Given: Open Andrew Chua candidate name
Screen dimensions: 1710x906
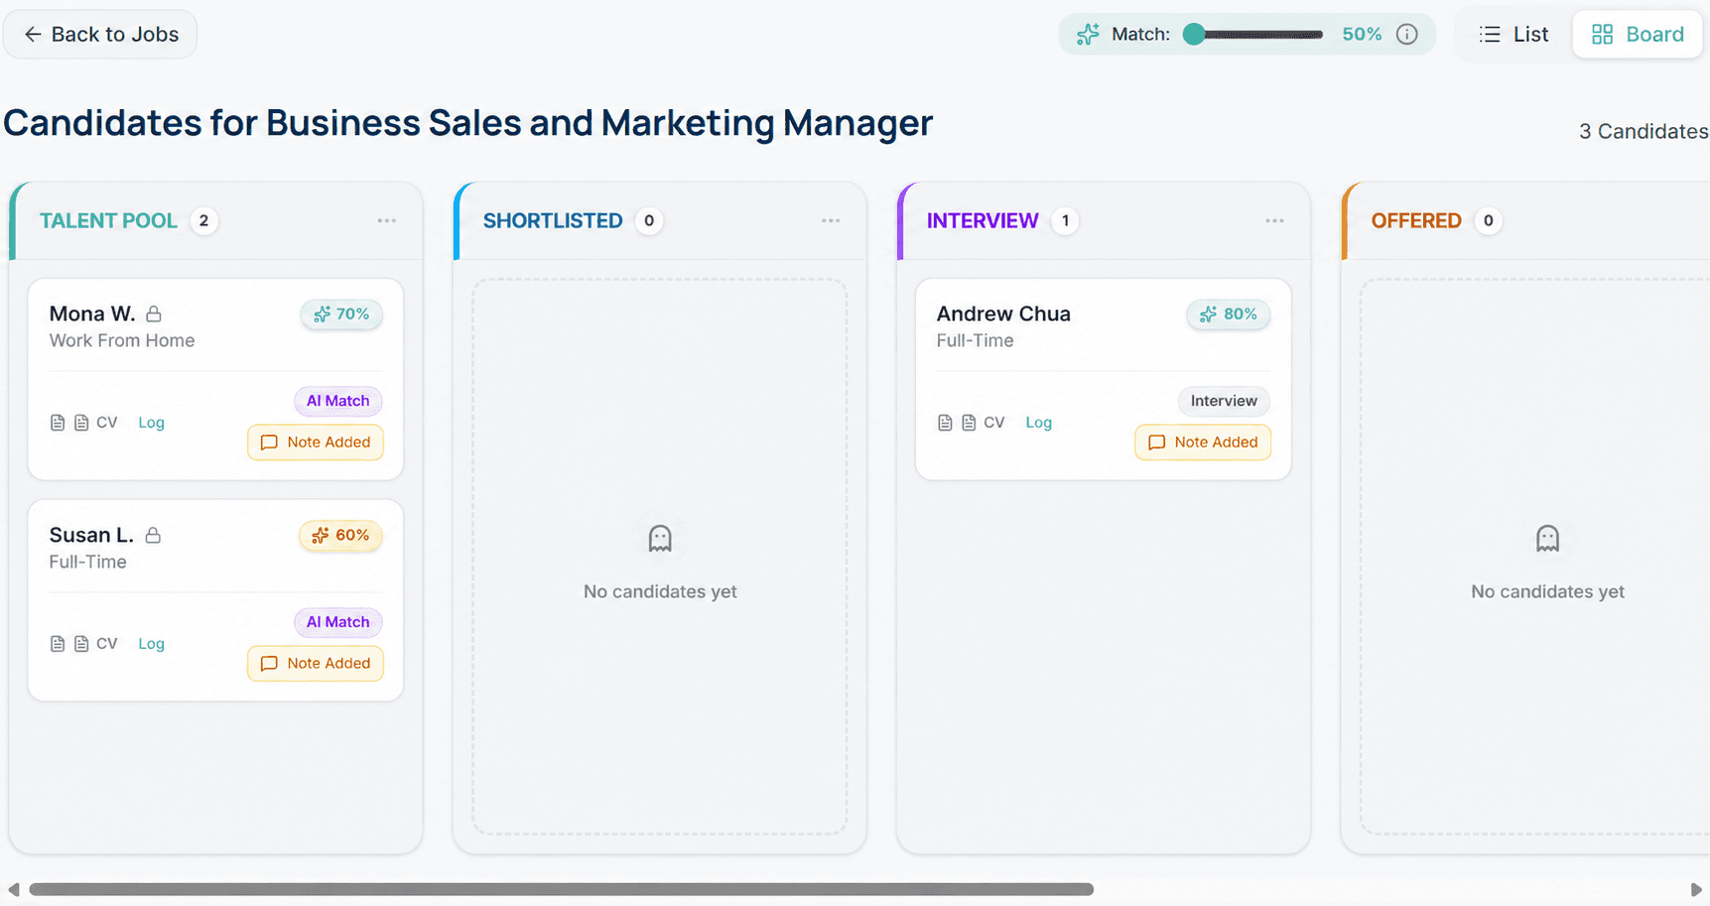Looking at the screenshot, I should click(x=1003, y=314).
